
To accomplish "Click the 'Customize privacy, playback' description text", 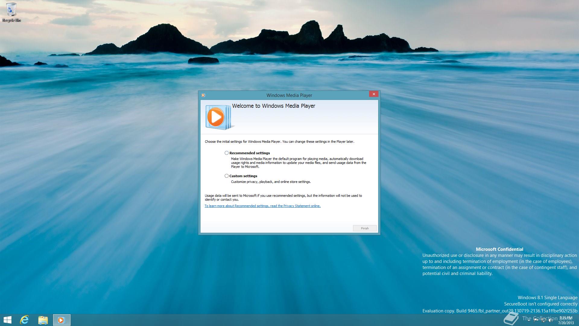I will pyautogui.click(x=271, y=182).
